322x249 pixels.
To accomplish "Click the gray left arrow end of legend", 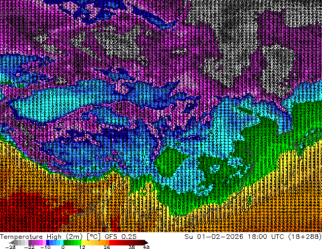I will pos(11,242).
